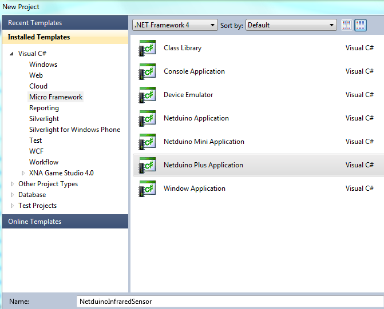Choose the Netduino Plus Application template name
Viewport: 384px width, 309px height.
(203, 165)
